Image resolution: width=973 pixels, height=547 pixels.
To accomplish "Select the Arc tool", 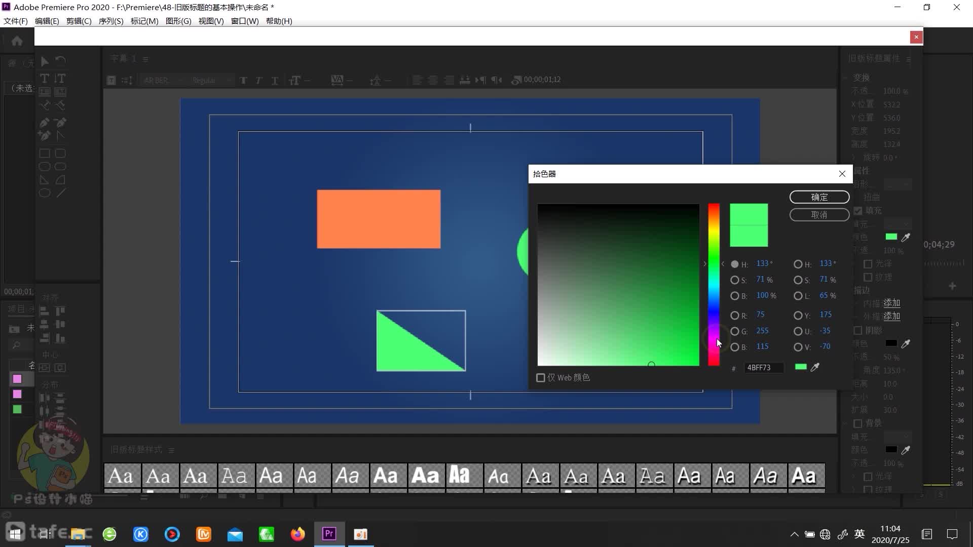I will click(60, 180).
